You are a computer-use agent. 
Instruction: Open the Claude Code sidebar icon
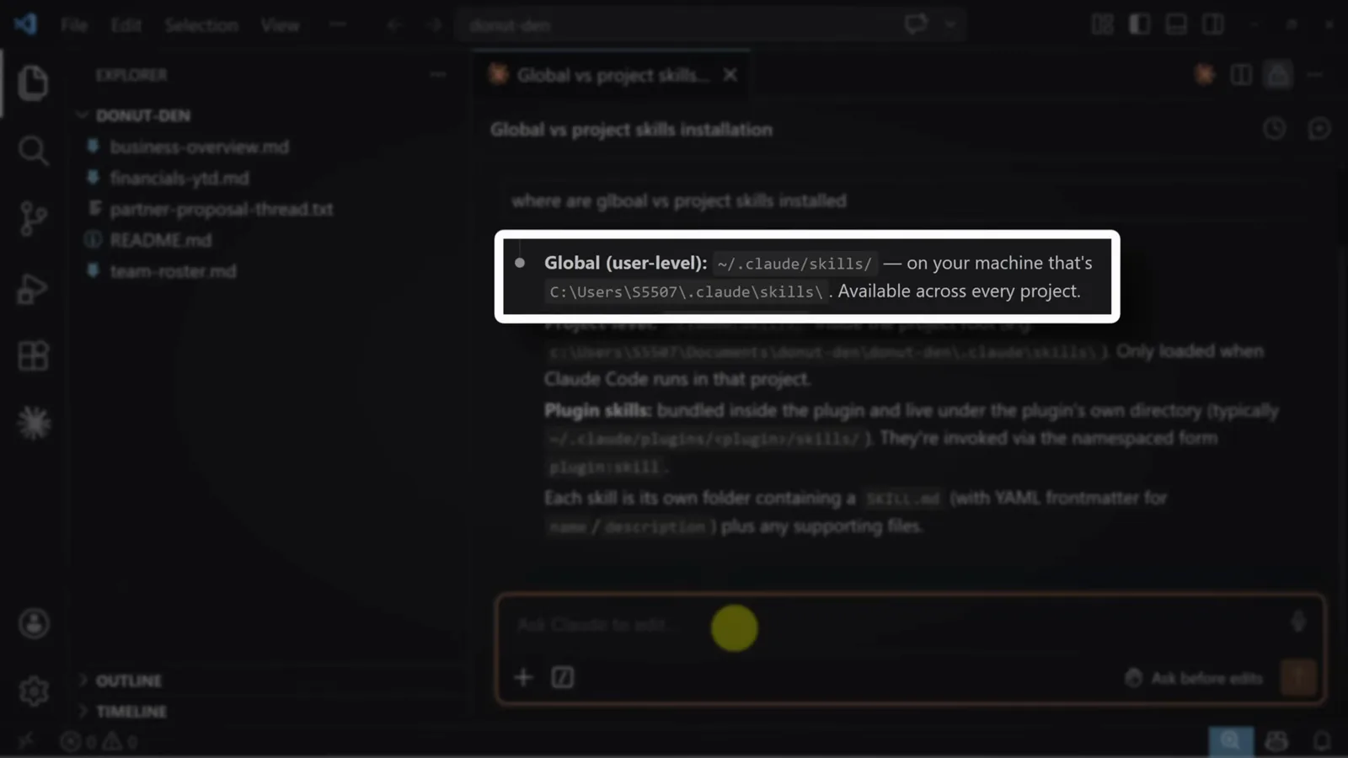click(x=34, y=423)
